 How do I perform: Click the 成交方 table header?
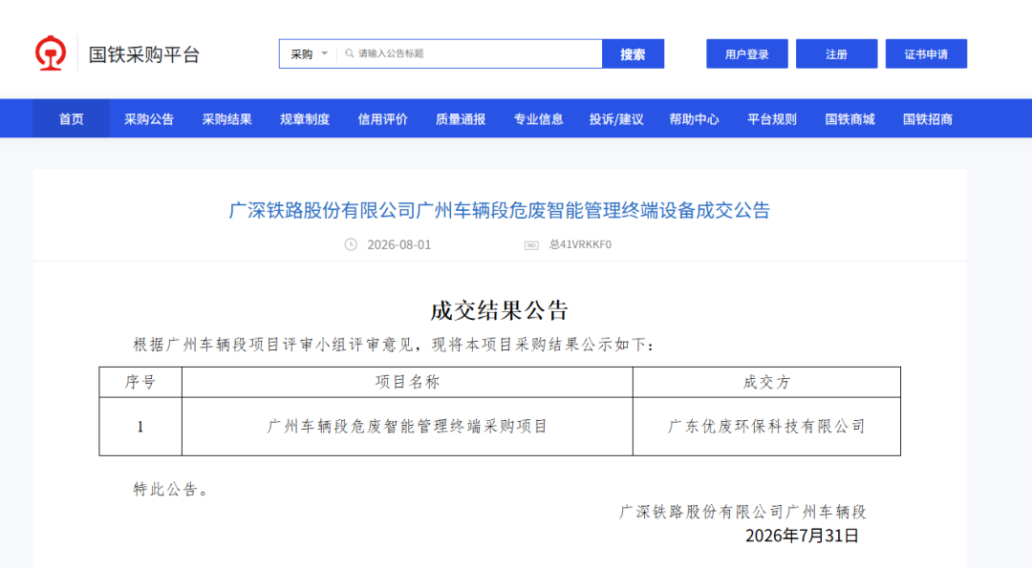click(766, 382)
